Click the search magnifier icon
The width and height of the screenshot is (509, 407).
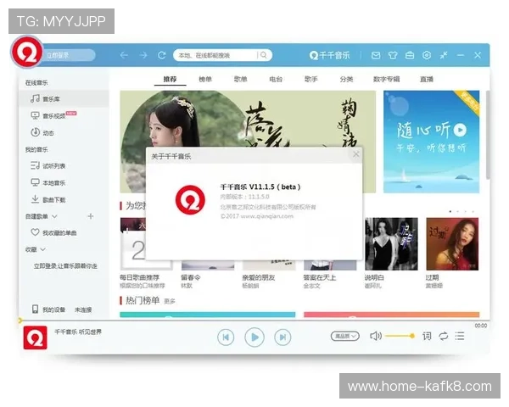pyautogui.click(x=264, y=55)
